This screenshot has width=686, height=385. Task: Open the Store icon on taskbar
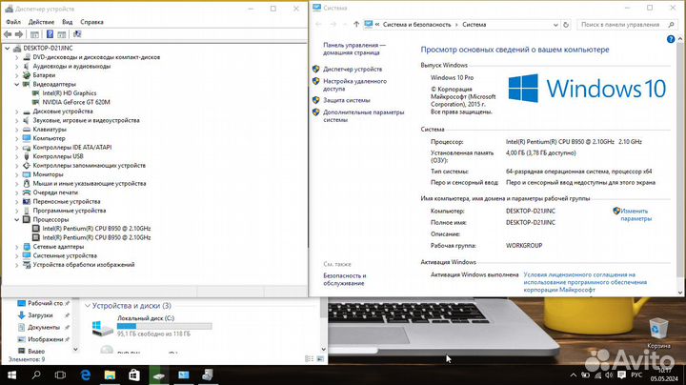click(134, 375)
